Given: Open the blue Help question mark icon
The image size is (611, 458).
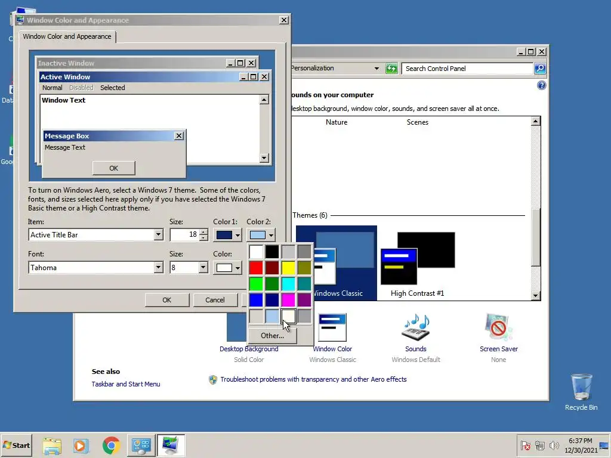Looking at the screenshot, I should (x=541, y=85).
